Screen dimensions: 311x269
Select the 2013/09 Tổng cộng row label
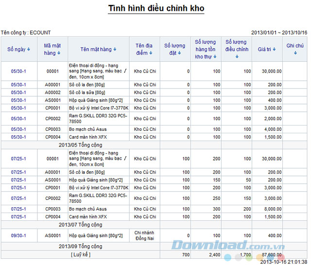point(81,246)
